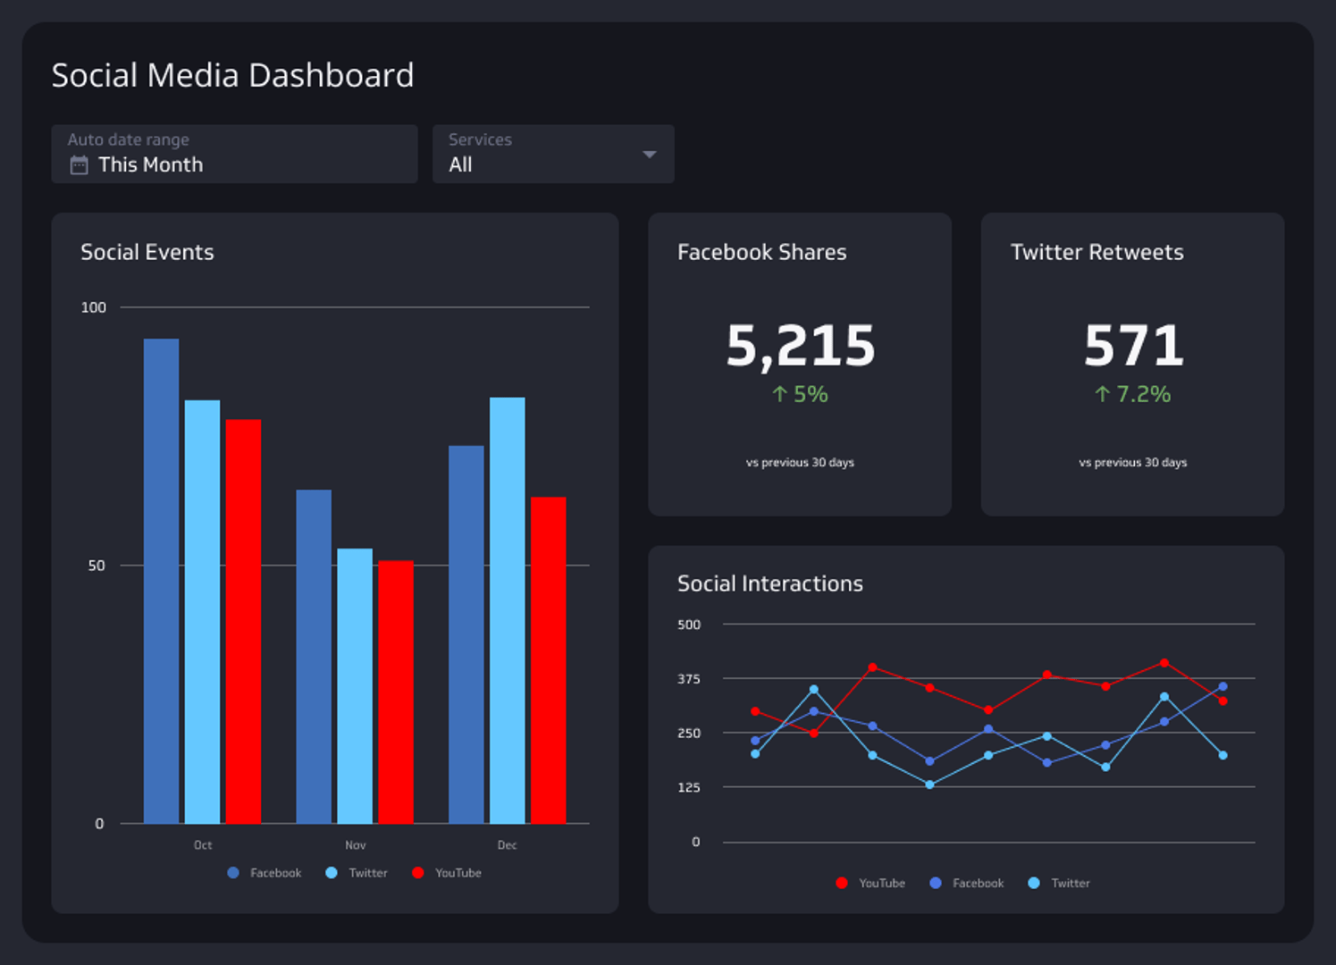
Task: Click the Social Media Dashboard title
Action: 233,75
